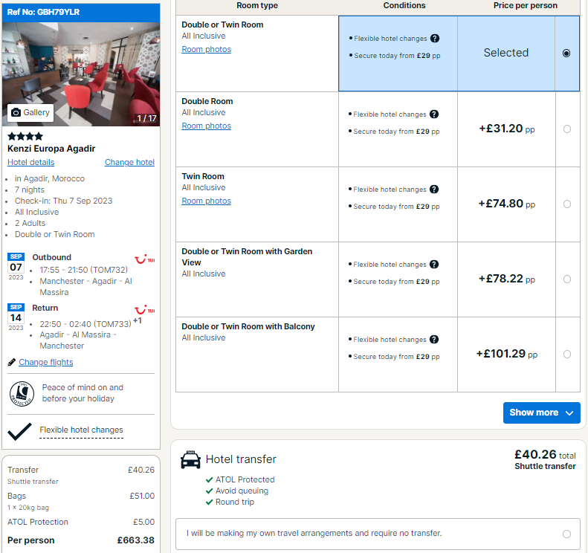This screenshot has height=553, width=588.
Task: Select no transfer required radio option
Action: 566,534
